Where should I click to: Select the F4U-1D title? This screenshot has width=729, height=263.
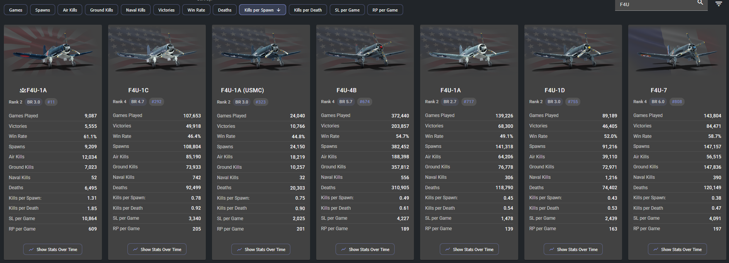click(x=554, y=90)
